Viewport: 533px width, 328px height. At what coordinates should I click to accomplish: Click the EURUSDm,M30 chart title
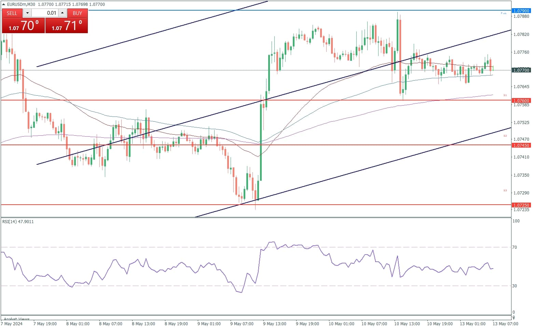21,4
